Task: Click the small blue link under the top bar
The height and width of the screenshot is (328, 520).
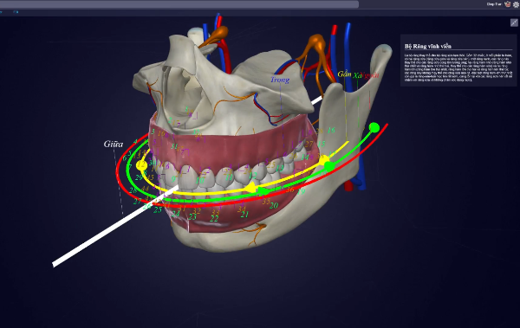Action: click(16, 12)
